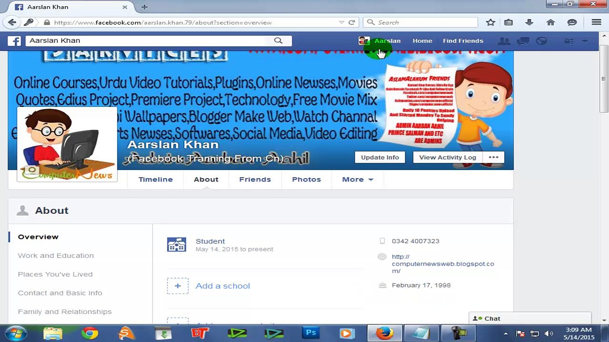Click the Firefox taskbar button
The height and width of the screenshot is (342, 609).
385,333
